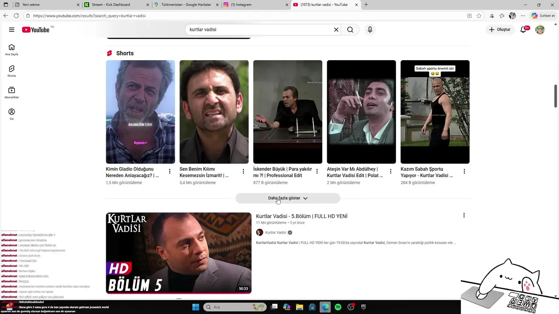The image size is (559, 314).
Task: Open the Kurtlar Vadisi channel link
Action: click(276, 232)
